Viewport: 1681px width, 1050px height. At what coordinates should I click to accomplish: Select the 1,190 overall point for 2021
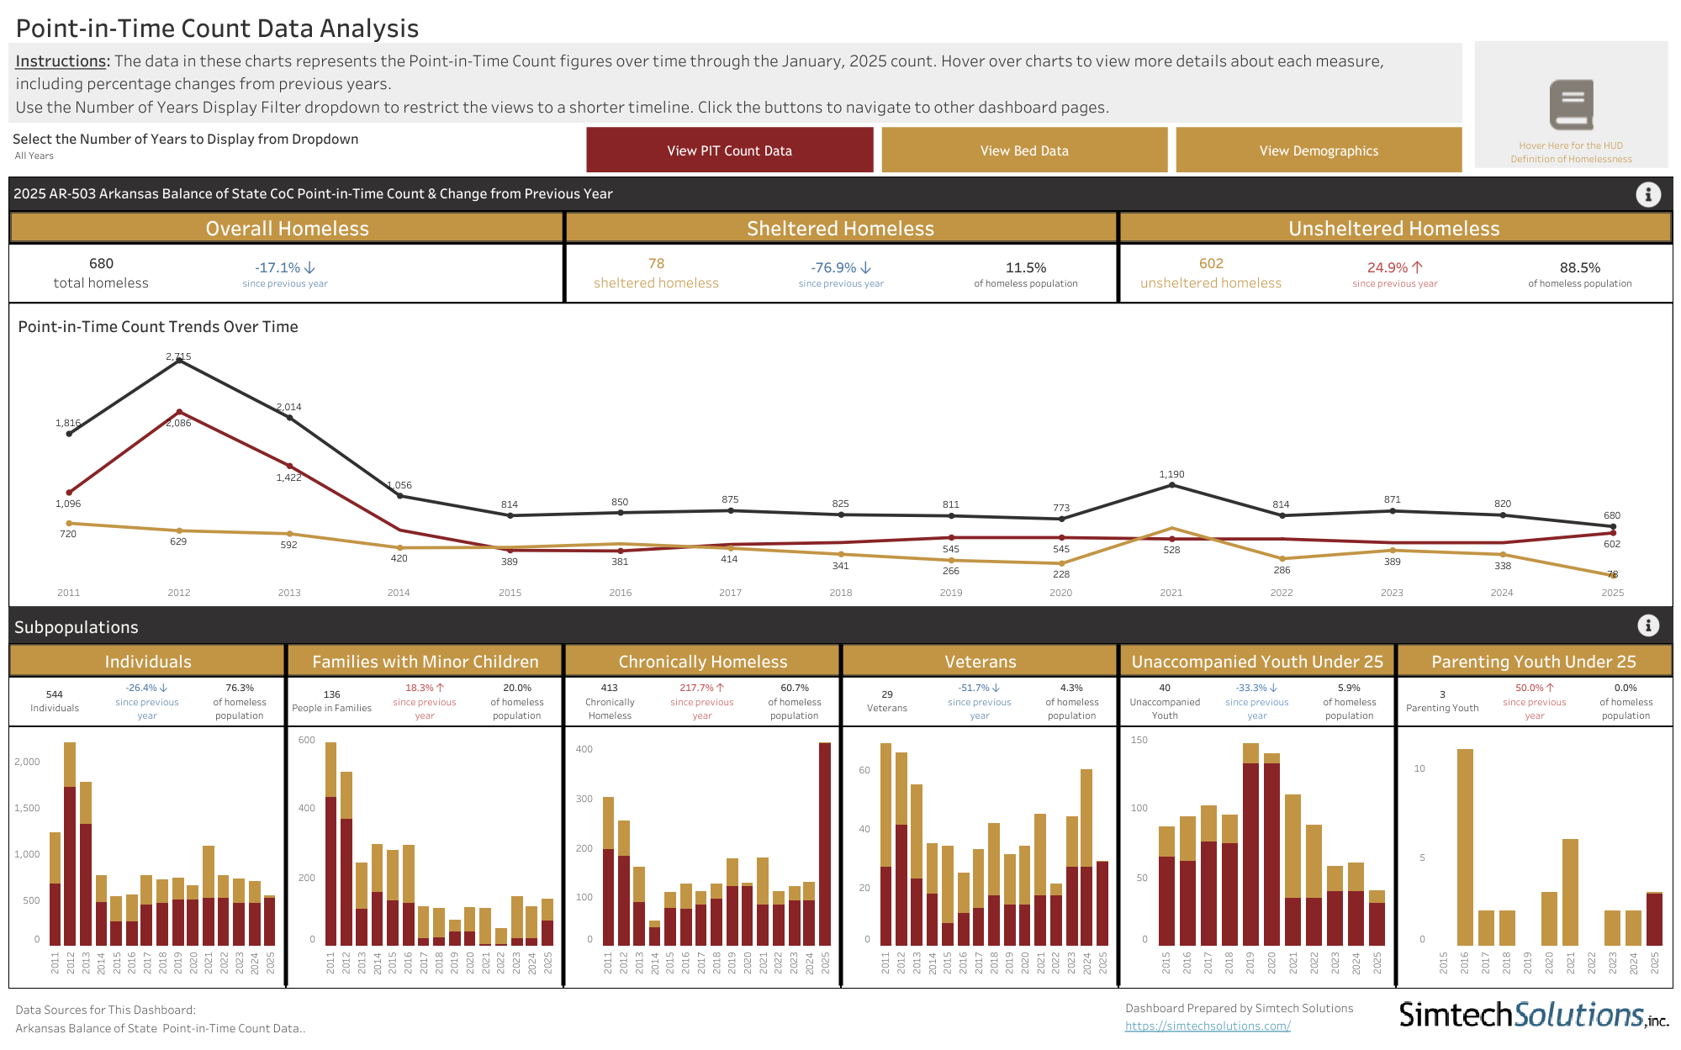[1172, 485]
